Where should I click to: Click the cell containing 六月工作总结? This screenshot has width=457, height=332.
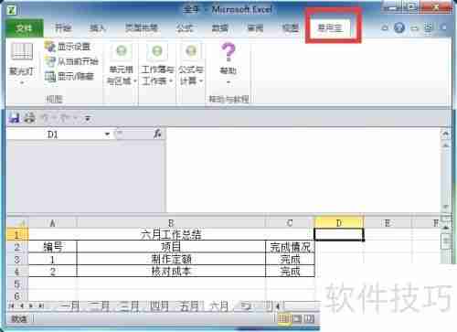(171, 235)
